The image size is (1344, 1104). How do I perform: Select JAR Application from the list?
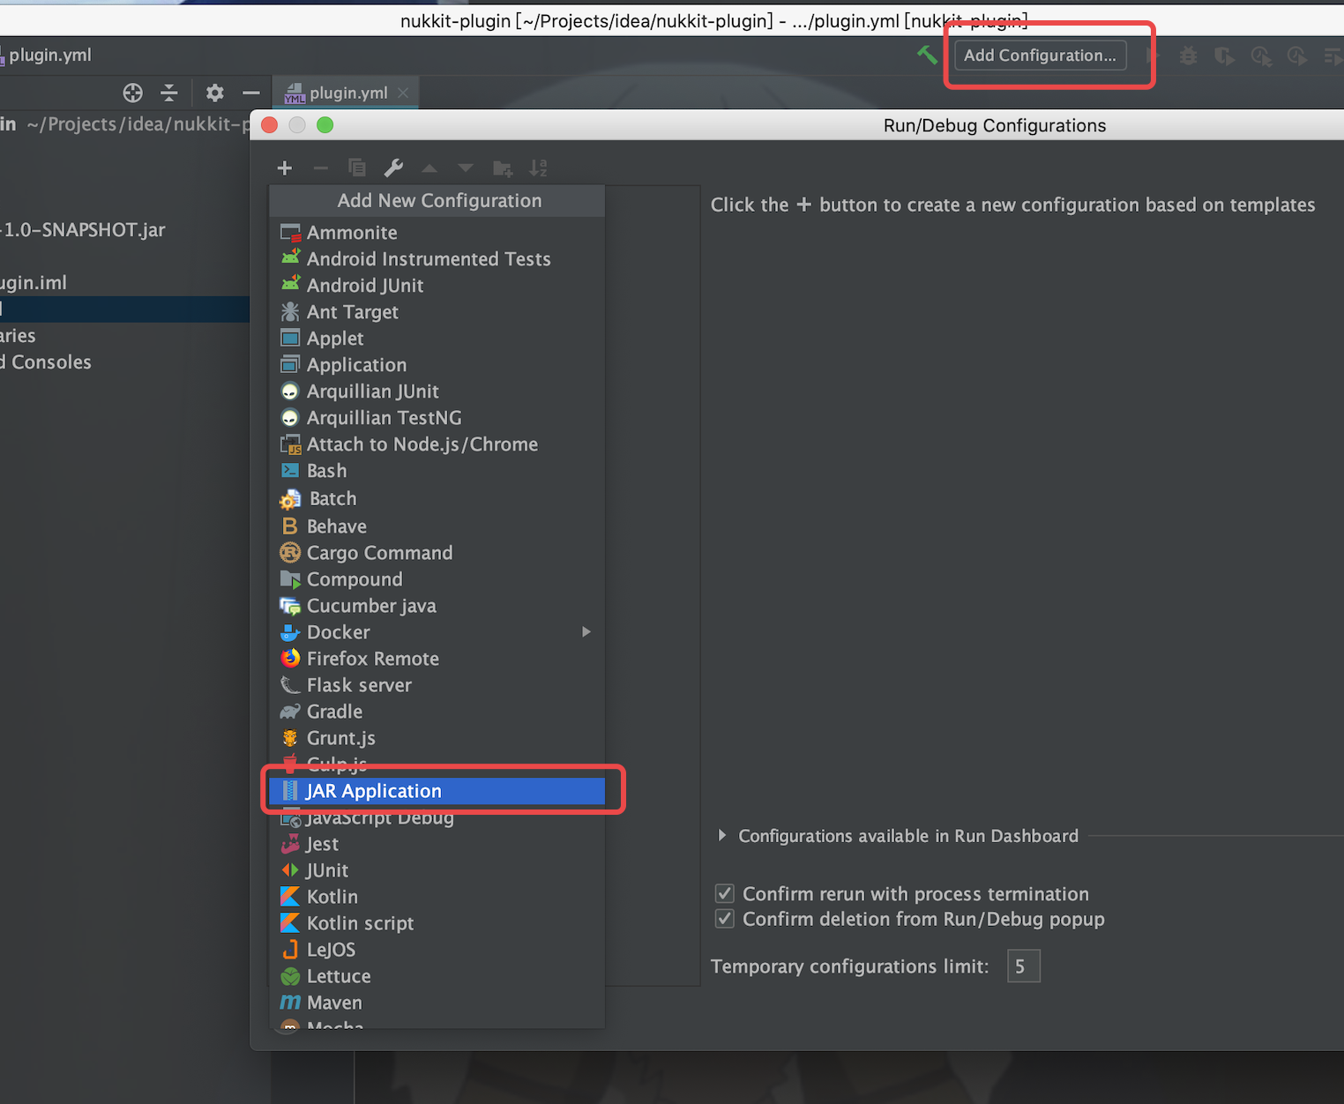pyautogui.click(x=374, y=791)
